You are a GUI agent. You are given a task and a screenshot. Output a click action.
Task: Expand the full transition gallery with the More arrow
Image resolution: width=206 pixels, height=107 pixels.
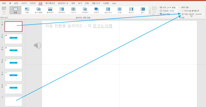150,13
